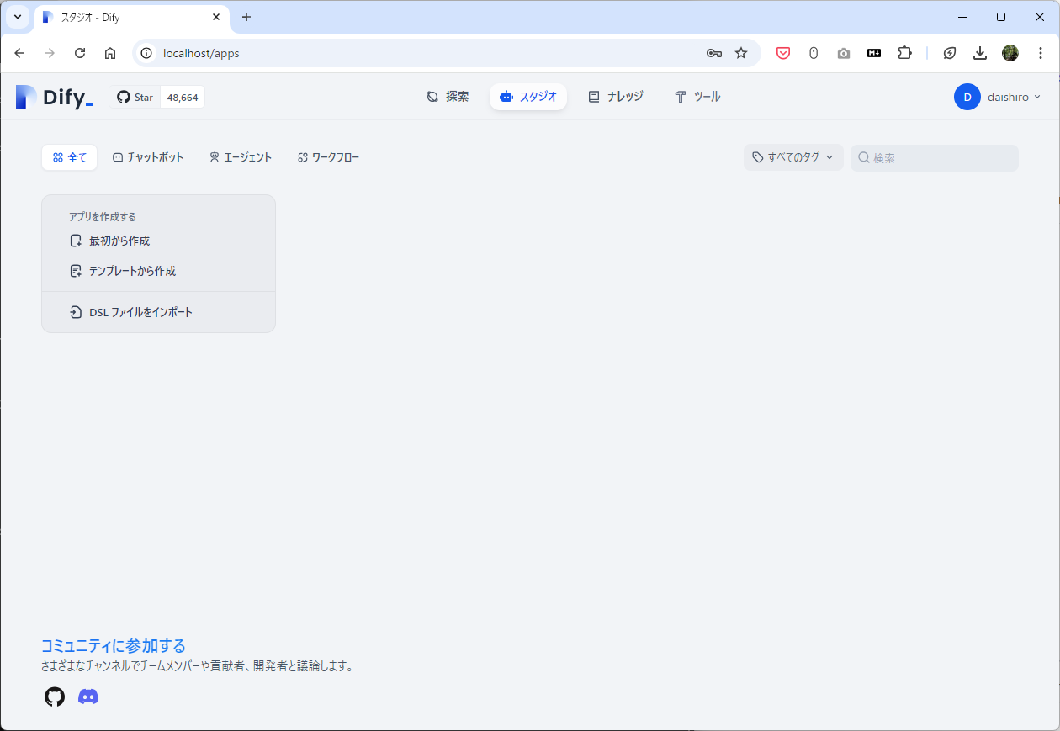Switch to the チャットボット filter
1060x731 pixels.
point(149,157)
